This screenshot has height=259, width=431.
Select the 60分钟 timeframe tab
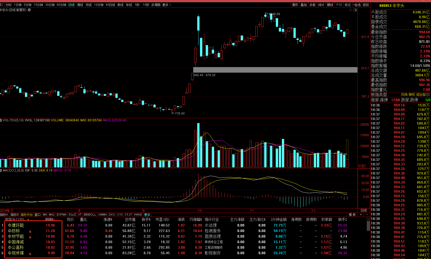[61, 5]
